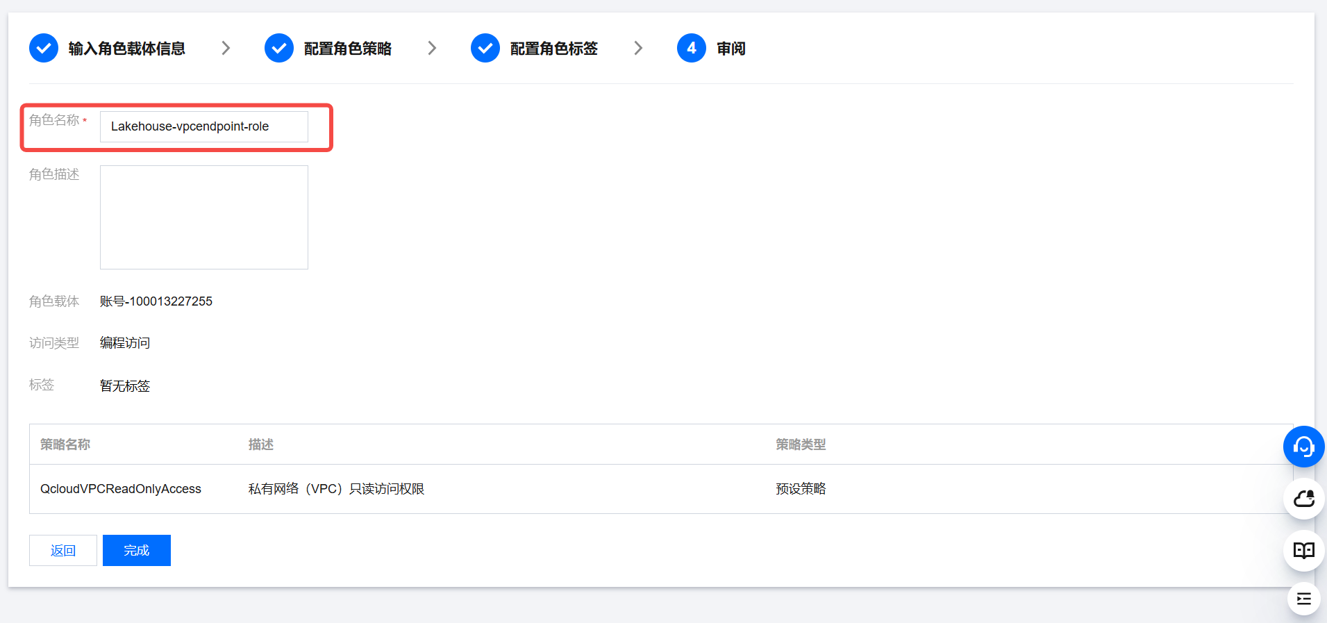Viewport: 1327px width, 623px height.
Task: Open the cloud assistant floating icon
Action: [x=1303, y=499]
